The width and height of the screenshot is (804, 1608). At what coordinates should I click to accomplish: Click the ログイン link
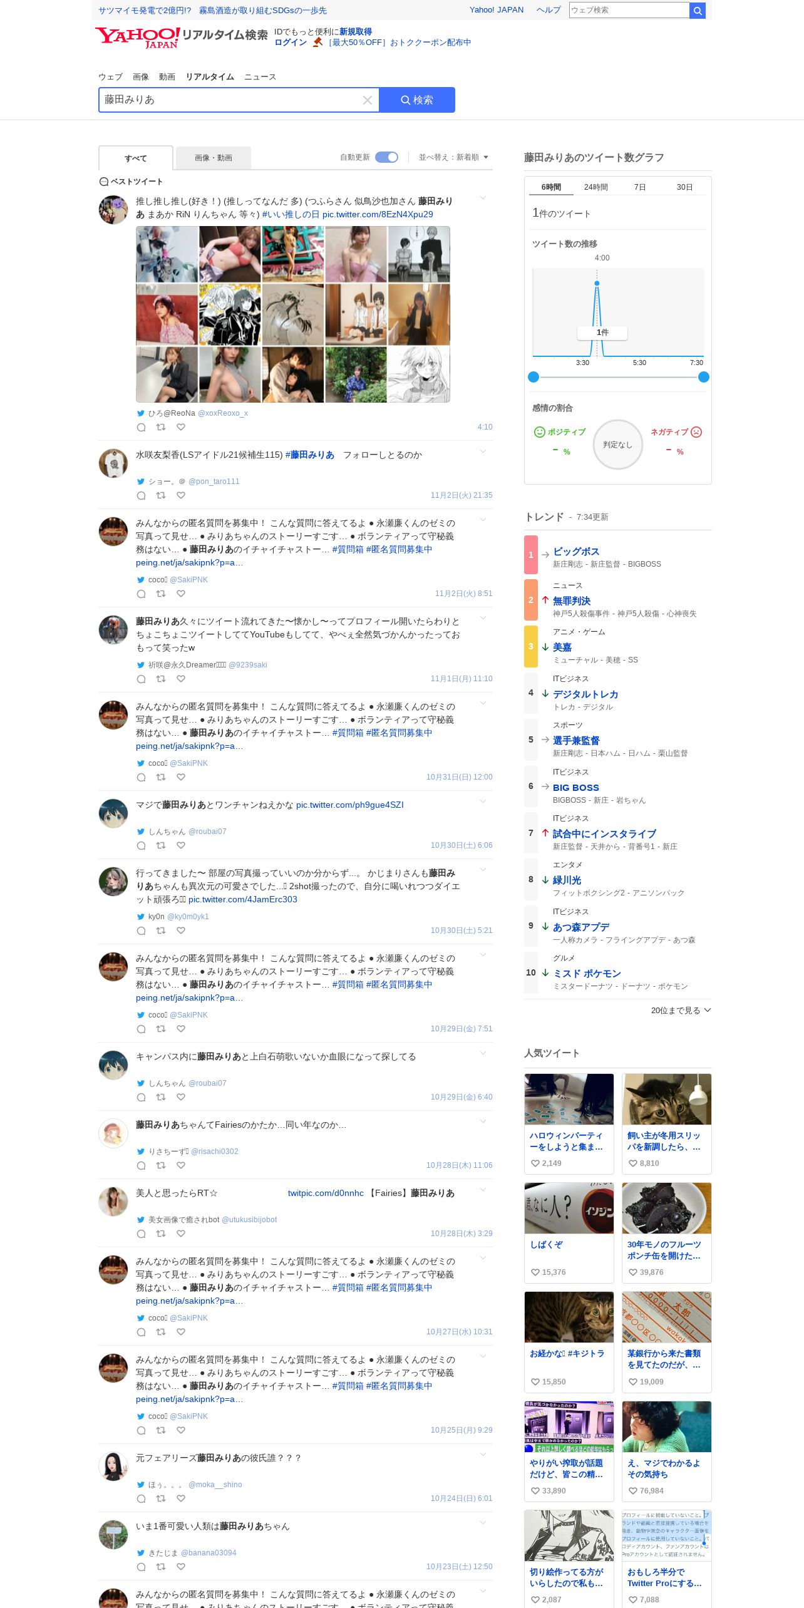click(x=291, y=43)
